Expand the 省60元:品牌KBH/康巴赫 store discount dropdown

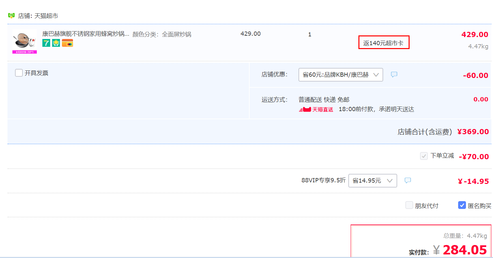click(341, 75)
